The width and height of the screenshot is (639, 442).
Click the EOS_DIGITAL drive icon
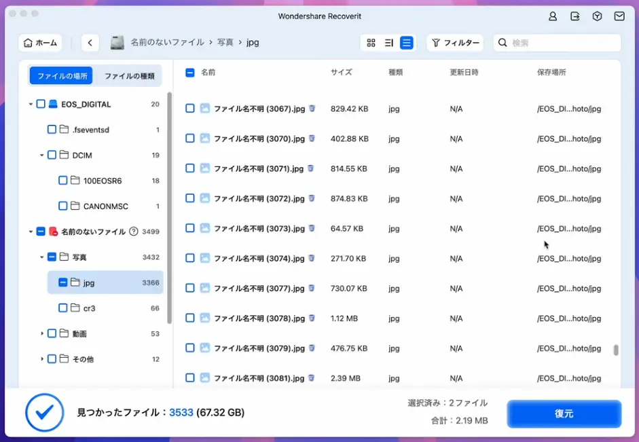(x=53, y=105)
